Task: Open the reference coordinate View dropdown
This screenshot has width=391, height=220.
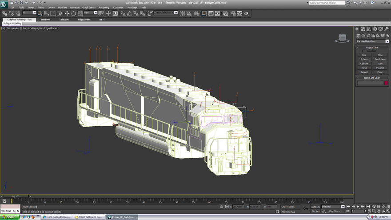Action: click(91, 13)
